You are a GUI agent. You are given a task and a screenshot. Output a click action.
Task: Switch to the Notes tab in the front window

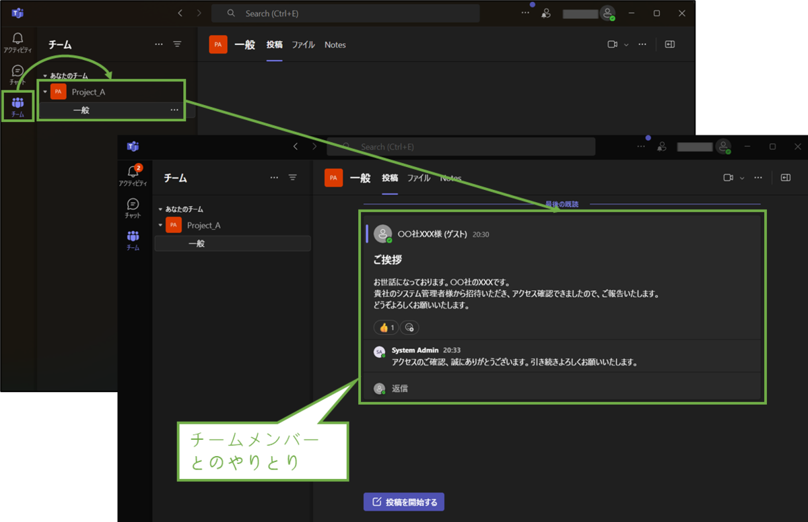[451, 178]
